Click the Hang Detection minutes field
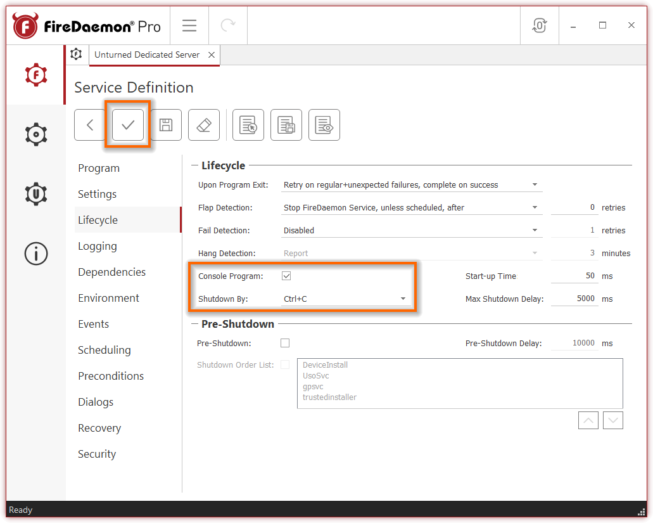The image size is (653, 523). [574, 253]
